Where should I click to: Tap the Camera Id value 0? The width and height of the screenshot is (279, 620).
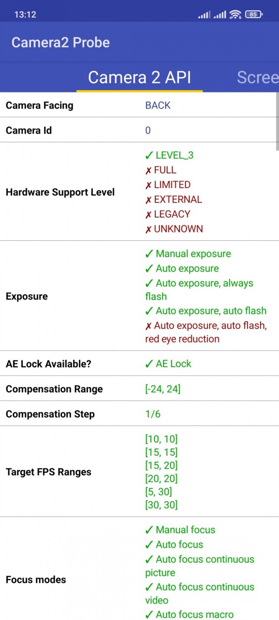click(x=148, y=130)
